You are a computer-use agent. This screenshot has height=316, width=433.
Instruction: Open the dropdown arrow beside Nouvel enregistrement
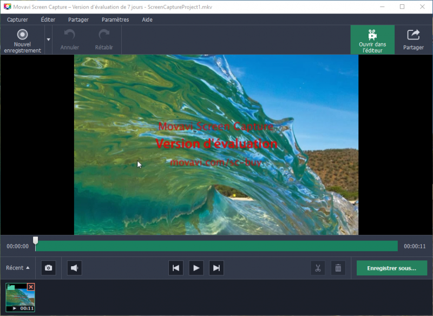pyautogui.click(x=48, y=40)
